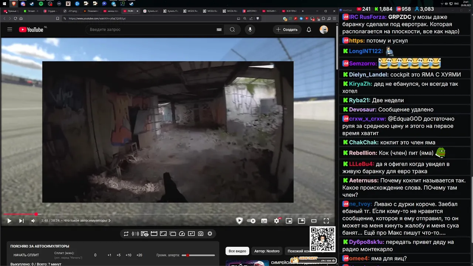Image resolution: width=473 pixels, height=266 pixels.
Task: Switch to the 'NISSAN S' browser tab
Action: [x=270, y=11]
